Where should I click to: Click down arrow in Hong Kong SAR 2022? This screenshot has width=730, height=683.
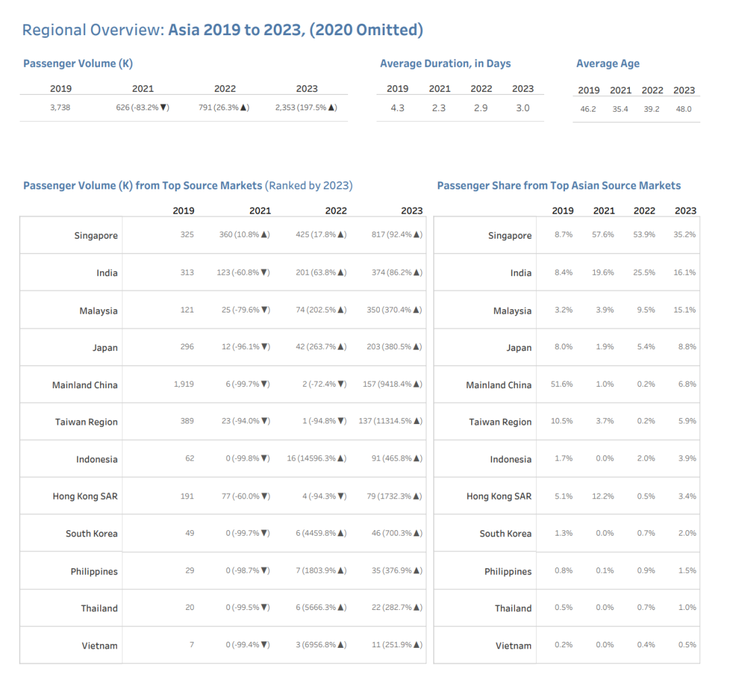point(341,496)
